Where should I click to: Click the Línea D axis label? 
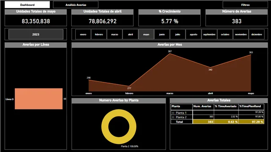pyautogui.click(x=10, y=99)
